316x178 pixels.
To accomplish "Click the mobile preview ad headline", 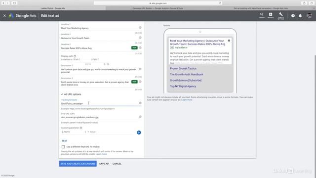I will coord(197,43).
